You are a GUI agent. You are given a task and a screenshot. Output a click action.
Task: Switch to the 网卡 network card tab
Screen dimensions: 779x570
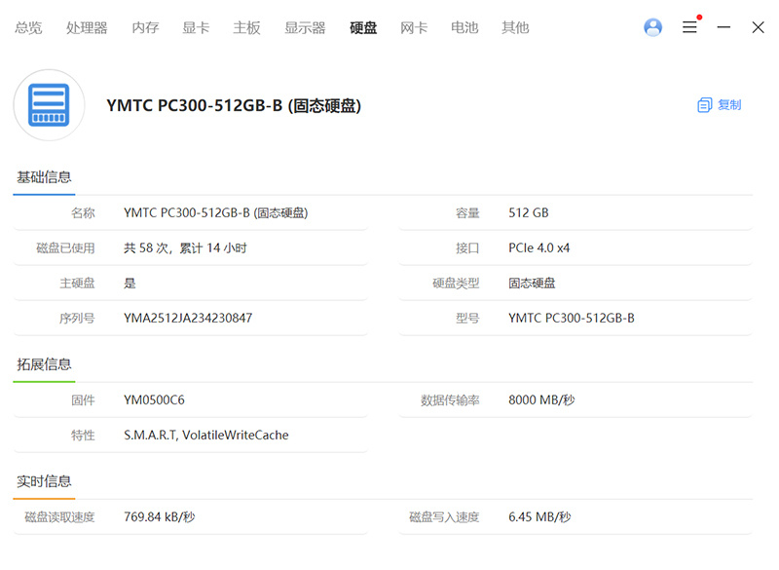coord(414,27)
